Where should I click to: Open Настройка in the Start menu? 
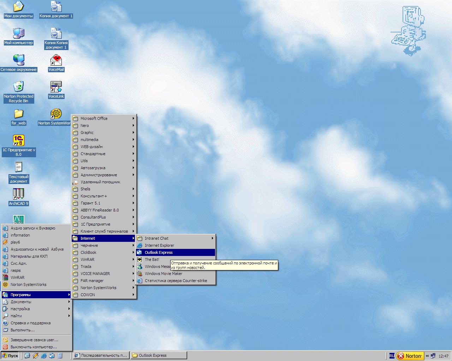[37, 309]
